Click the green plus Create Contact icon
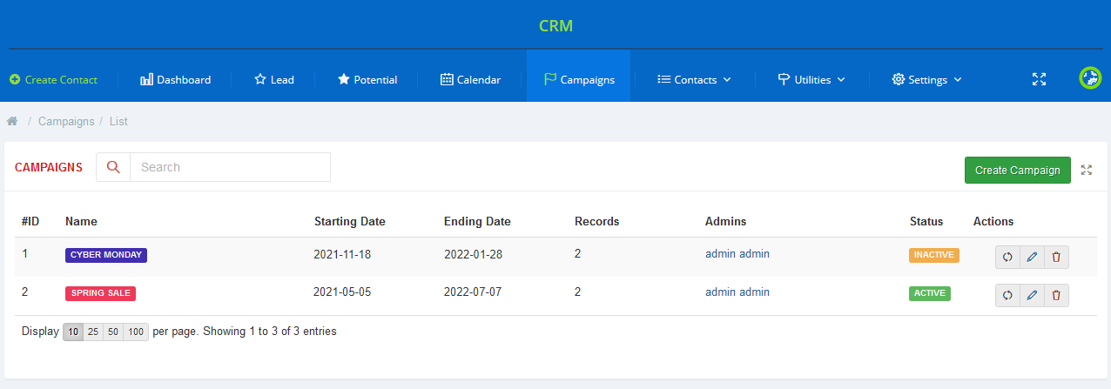The image size is (1111, 389). coord(15,79)
